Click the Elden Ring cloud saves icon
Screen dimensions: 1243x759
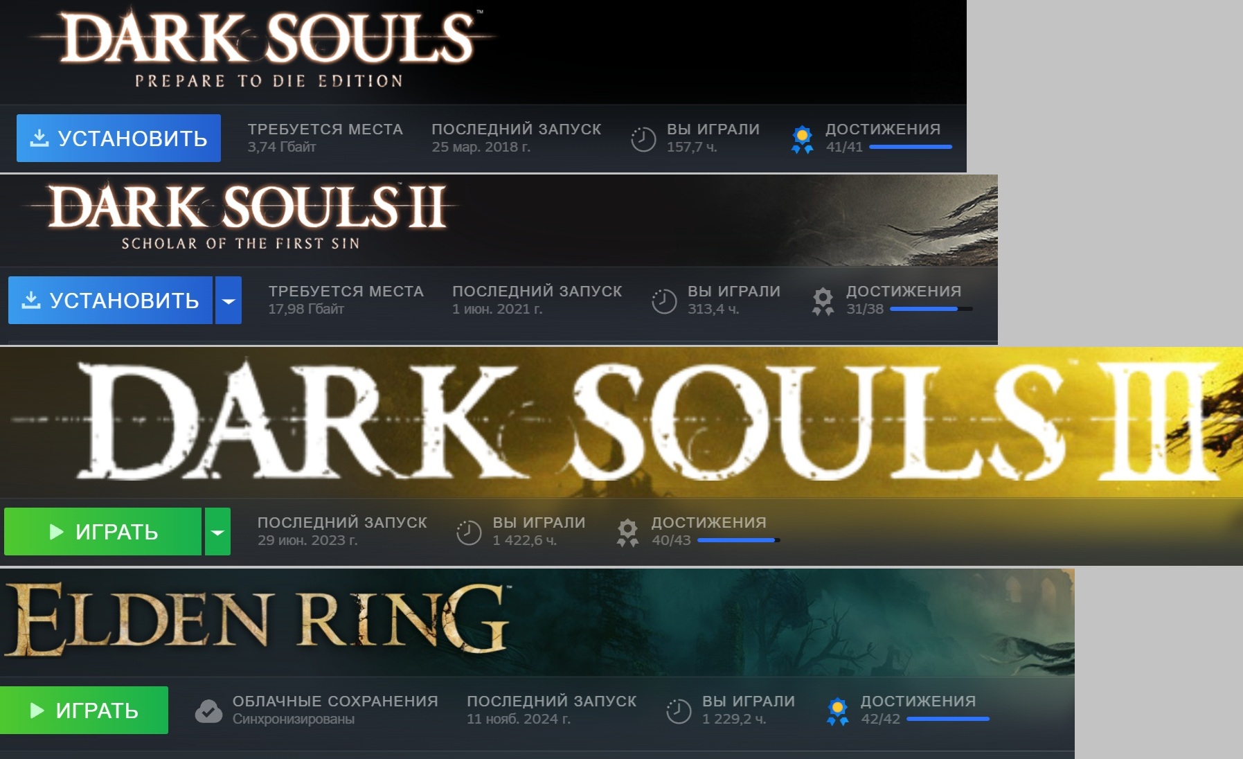click(x=208, y=711)
